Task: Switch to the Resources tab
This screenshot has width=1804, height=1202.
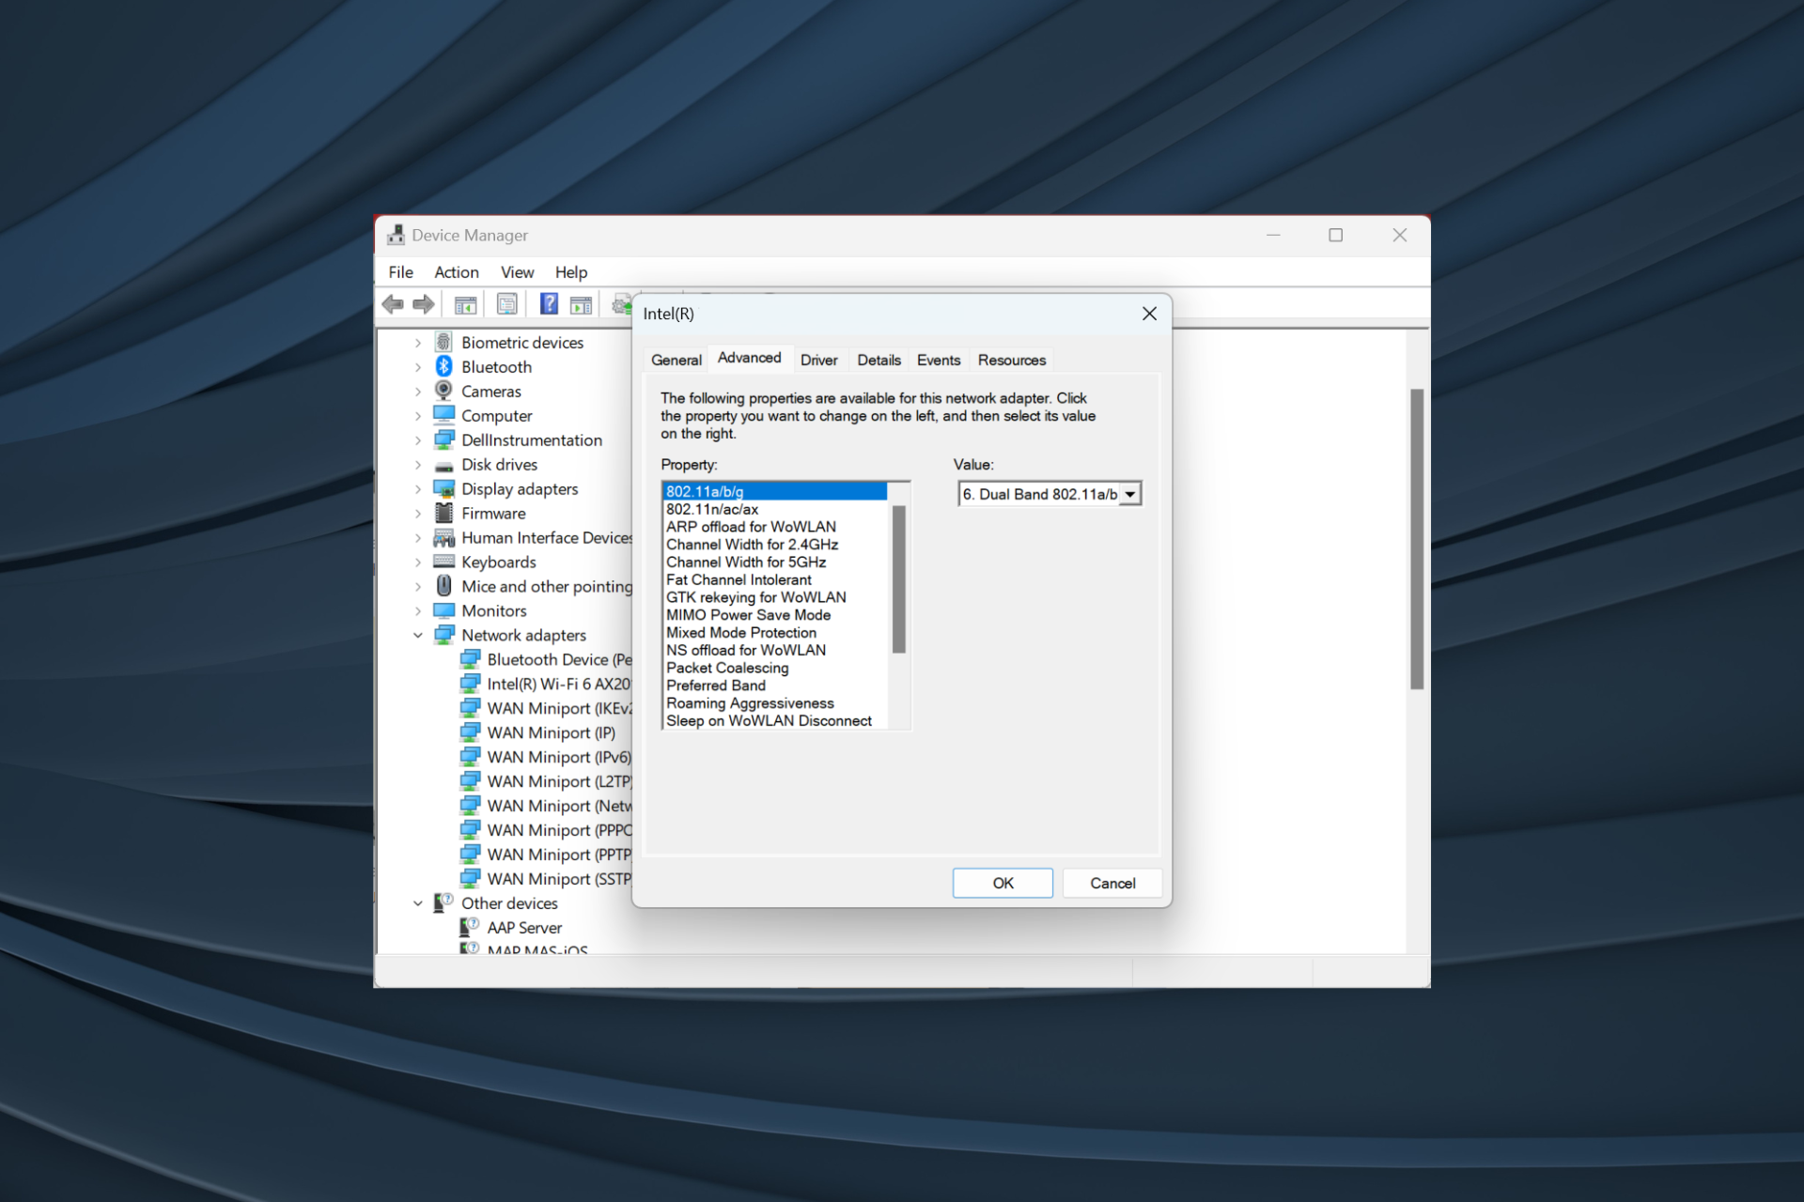Action: (1012, 361)
